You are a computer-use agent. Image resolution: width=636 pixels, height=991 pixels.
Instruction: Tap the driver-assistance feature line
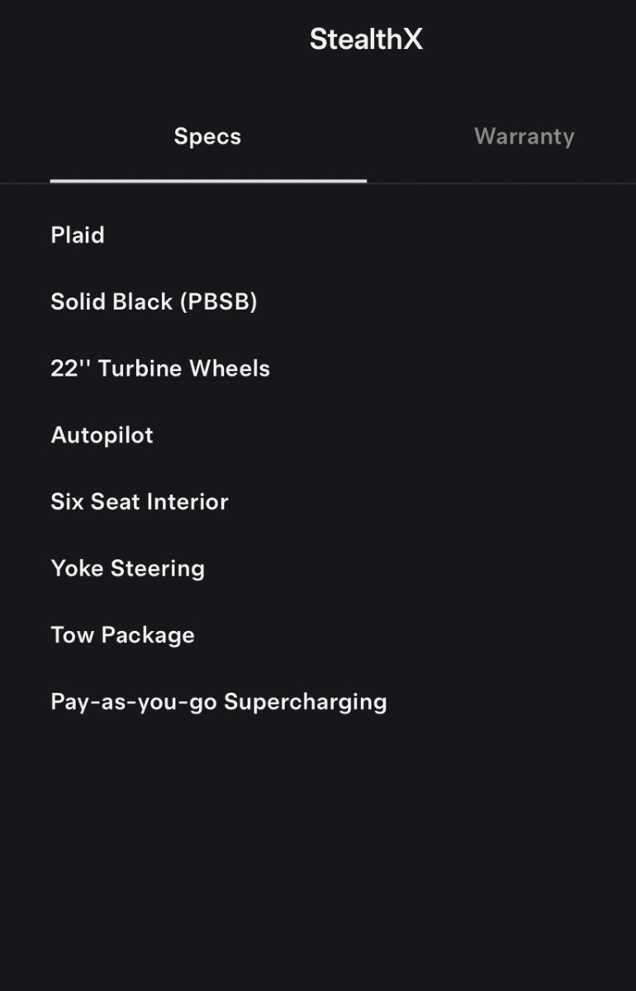tap(102, 435)
